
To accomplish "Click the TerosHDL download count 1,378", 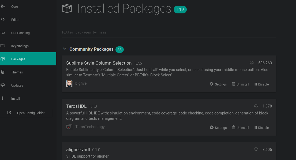I will click(267, 106).
